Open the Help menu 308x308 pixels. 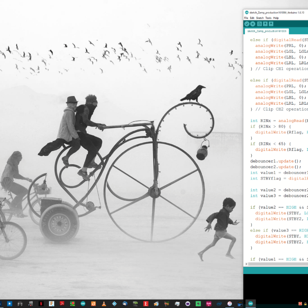coord(276,18)
